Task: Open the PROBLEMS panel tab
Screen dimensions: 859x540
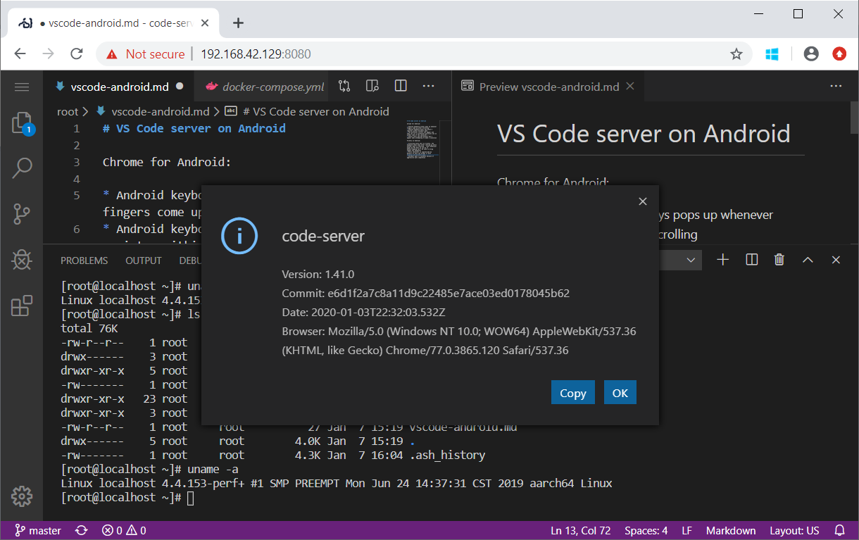Action: click(84, 260)
